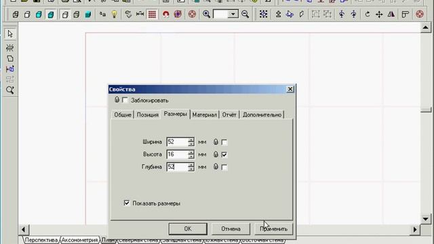434x244 pixels.
Task: Tick the Заблокировать checkbox
Action: [125, 100]
